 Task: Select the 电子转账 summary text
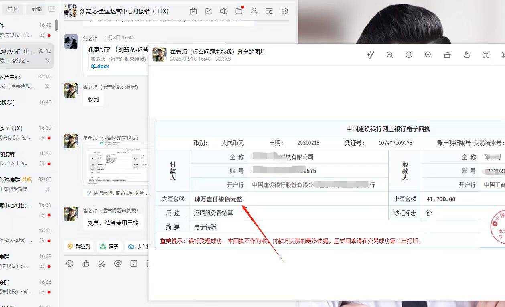pyautogui.click(x=205, y=227)
